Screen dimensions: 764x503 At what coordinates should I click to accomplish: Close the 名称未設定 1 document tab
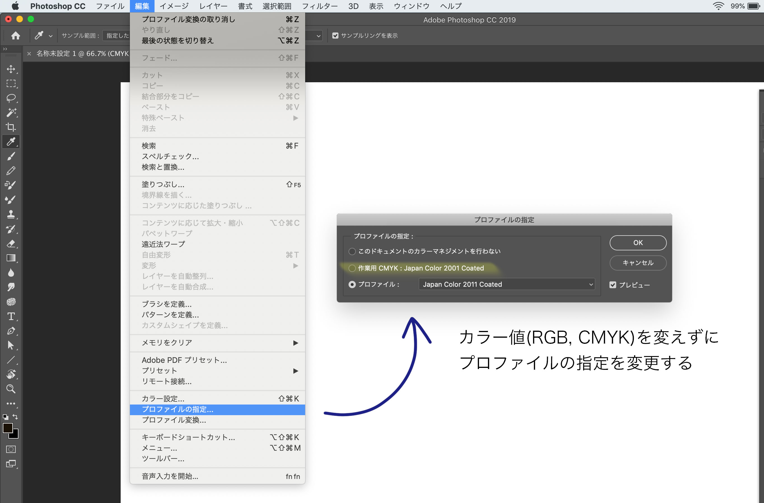pos(29,53)
